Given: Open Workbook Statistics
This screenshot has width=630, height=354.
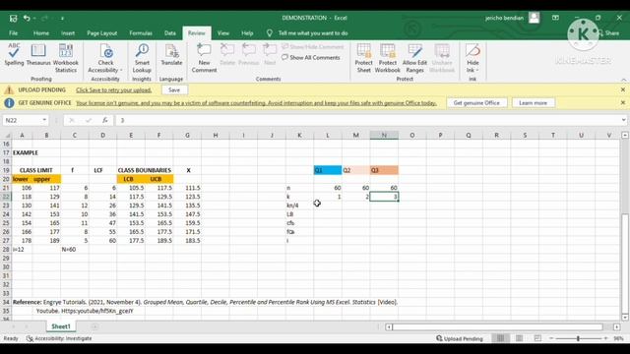Looking at the screenshot, I should click(x=66, y=58).
